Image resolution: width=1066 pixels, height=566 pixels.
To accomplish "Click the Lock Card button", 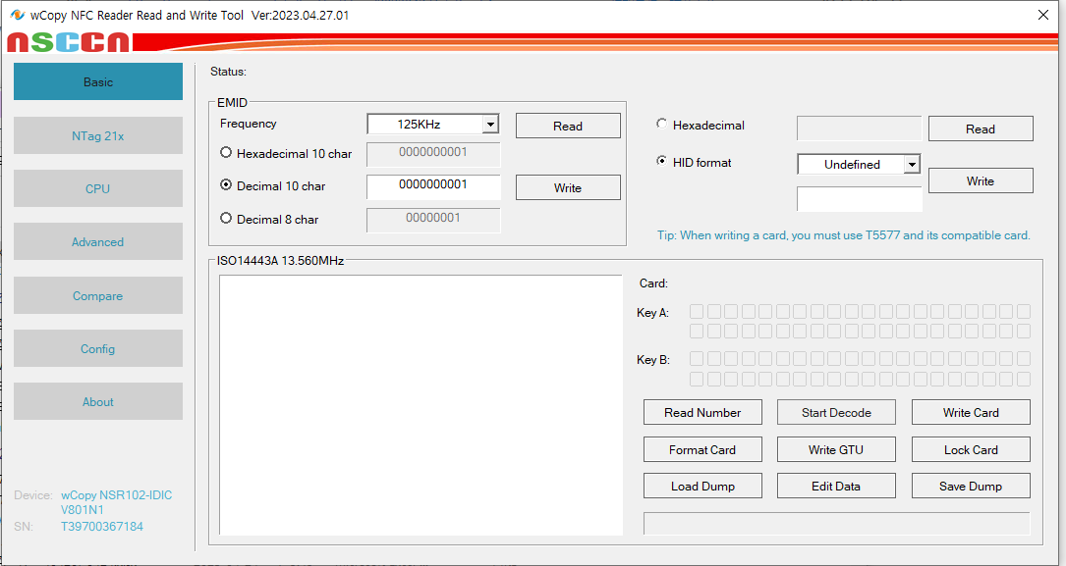I will coord(971,449).
